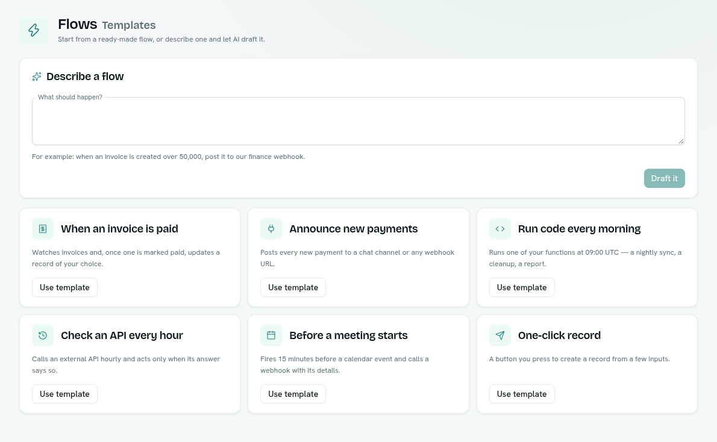
Task: Click the Templates subtitle text
Action: click(x=129, y=25)
